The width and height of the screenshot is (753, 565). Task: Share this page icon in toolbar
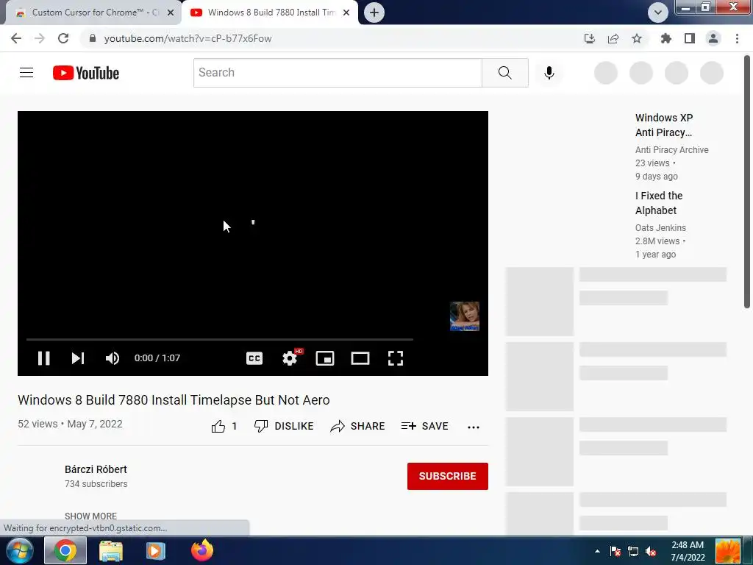coord(613,38)
